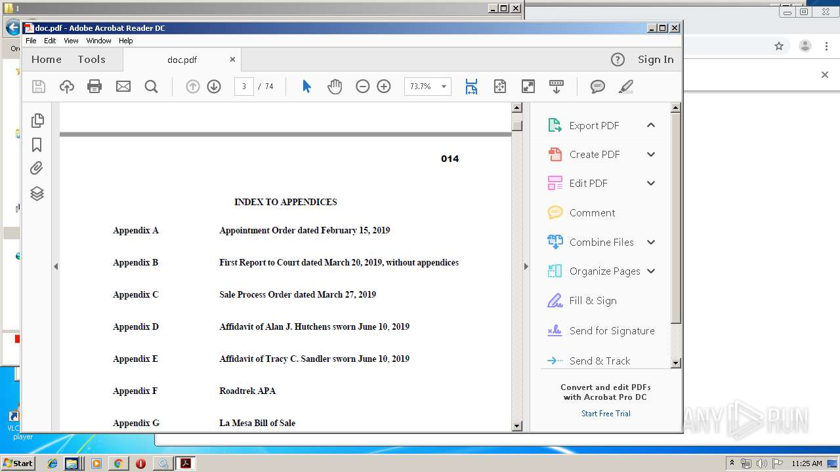The width and height of the screenshot is (840, 472).
Task: Expand the Edit PDF section
Action: pos(651,183)
